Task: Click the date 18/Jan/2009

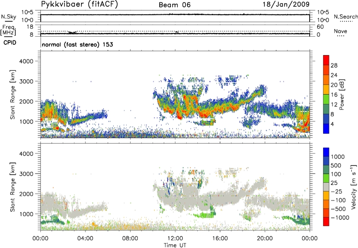Action: point(286,4)
